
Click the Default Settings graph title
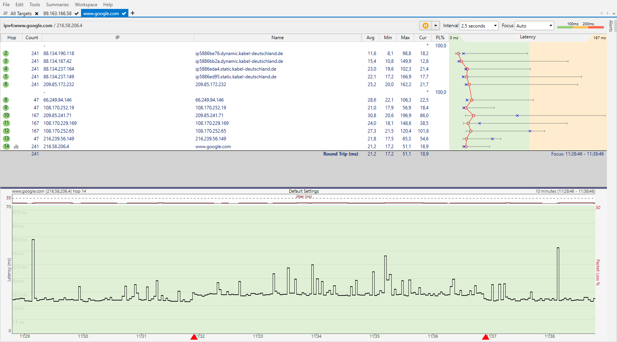point(304,191)
